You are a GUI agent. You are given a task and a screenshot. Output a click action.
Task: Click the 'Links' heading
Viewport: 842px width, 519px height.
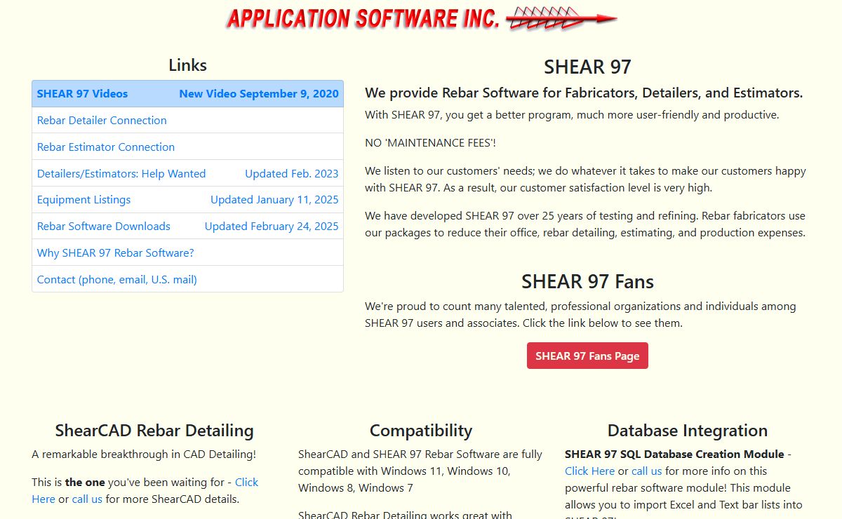(x=187, y=65)
